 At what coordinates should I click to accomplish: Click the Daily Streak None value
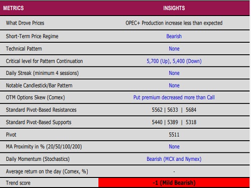click(174, 73)
